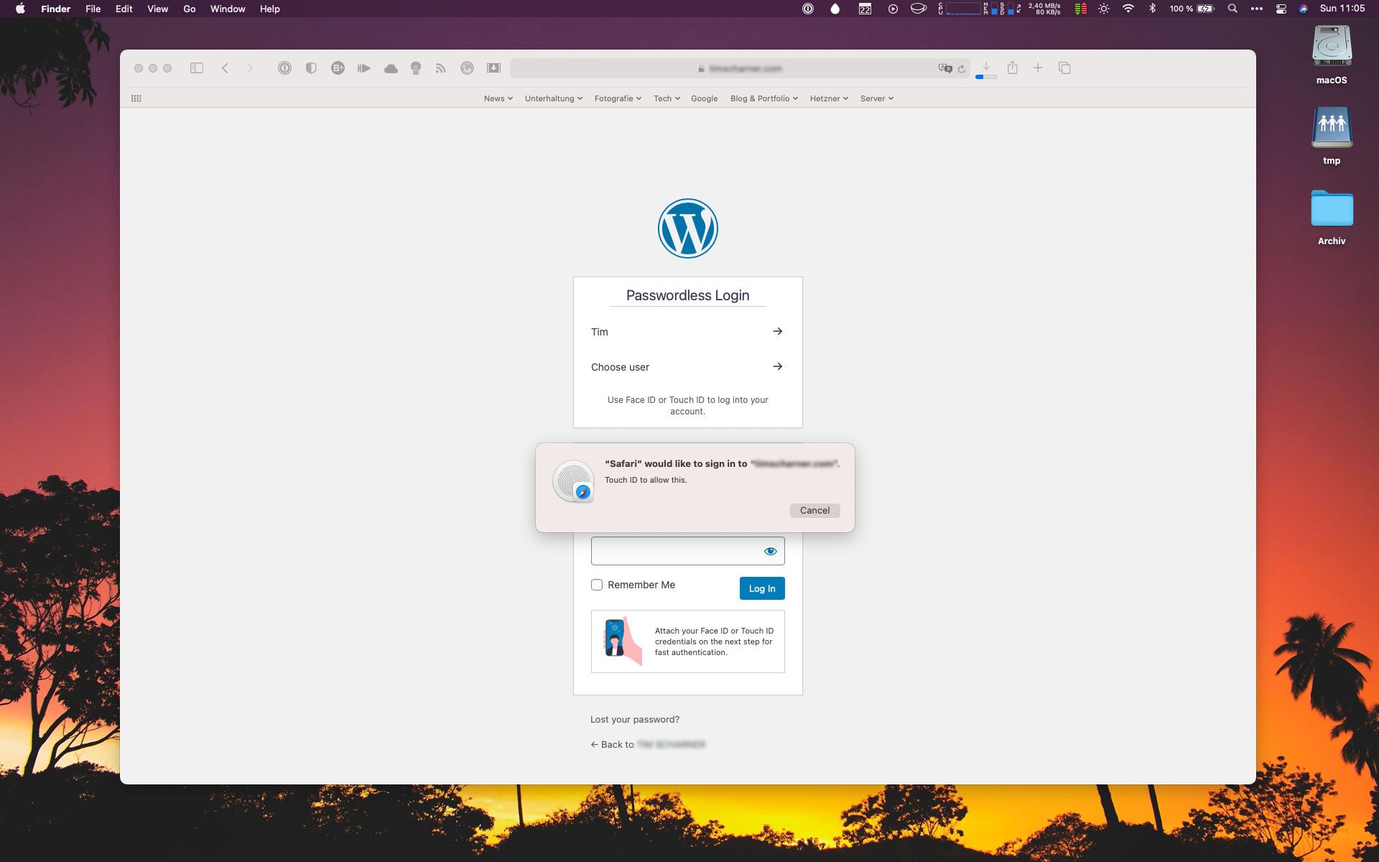This screenshot has height=862, width=1379.
Task: Show Safari downloads
Action: coord(986,66)
